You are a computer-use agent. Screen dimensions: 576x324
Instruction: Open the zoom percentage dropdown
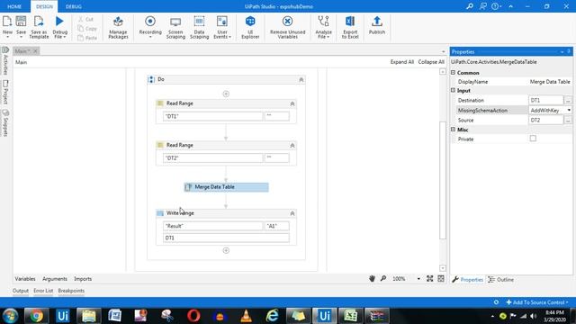pos(418,279)
